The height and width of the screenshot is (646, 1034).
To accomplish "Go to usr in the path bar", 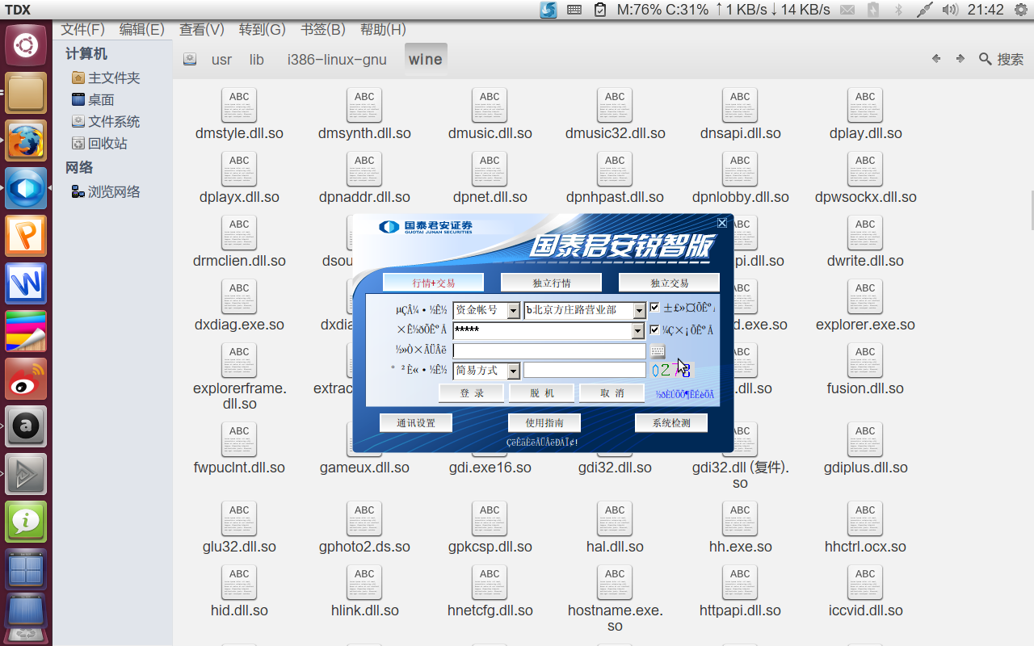I will 221,59.
